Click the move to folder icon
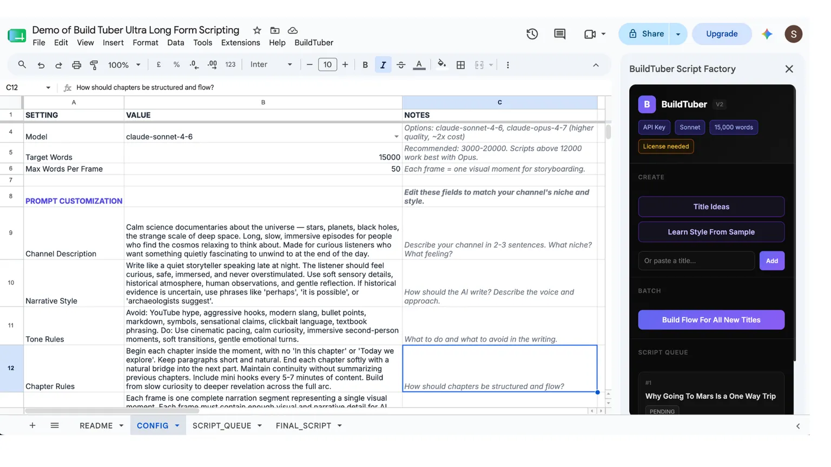This screenshot has height=467, width=831. 275,30
